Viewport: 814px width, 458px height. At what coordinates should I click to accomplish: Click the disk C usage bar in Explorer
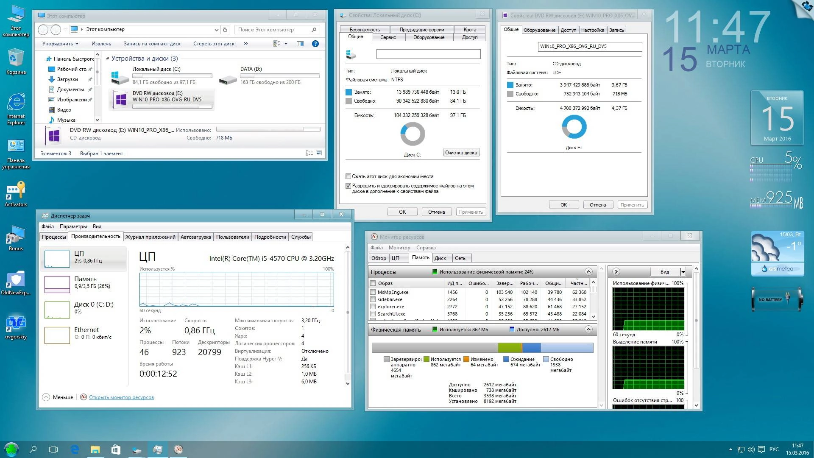[x=172, y=75]
